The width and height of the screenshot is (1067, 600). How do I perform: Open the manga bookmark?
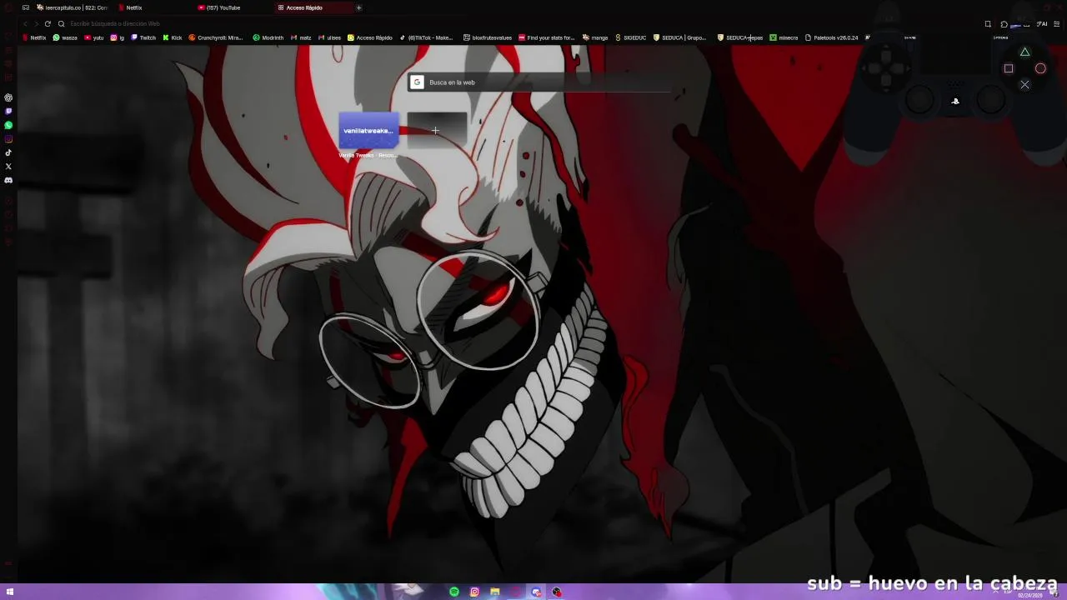coord(595,37)
